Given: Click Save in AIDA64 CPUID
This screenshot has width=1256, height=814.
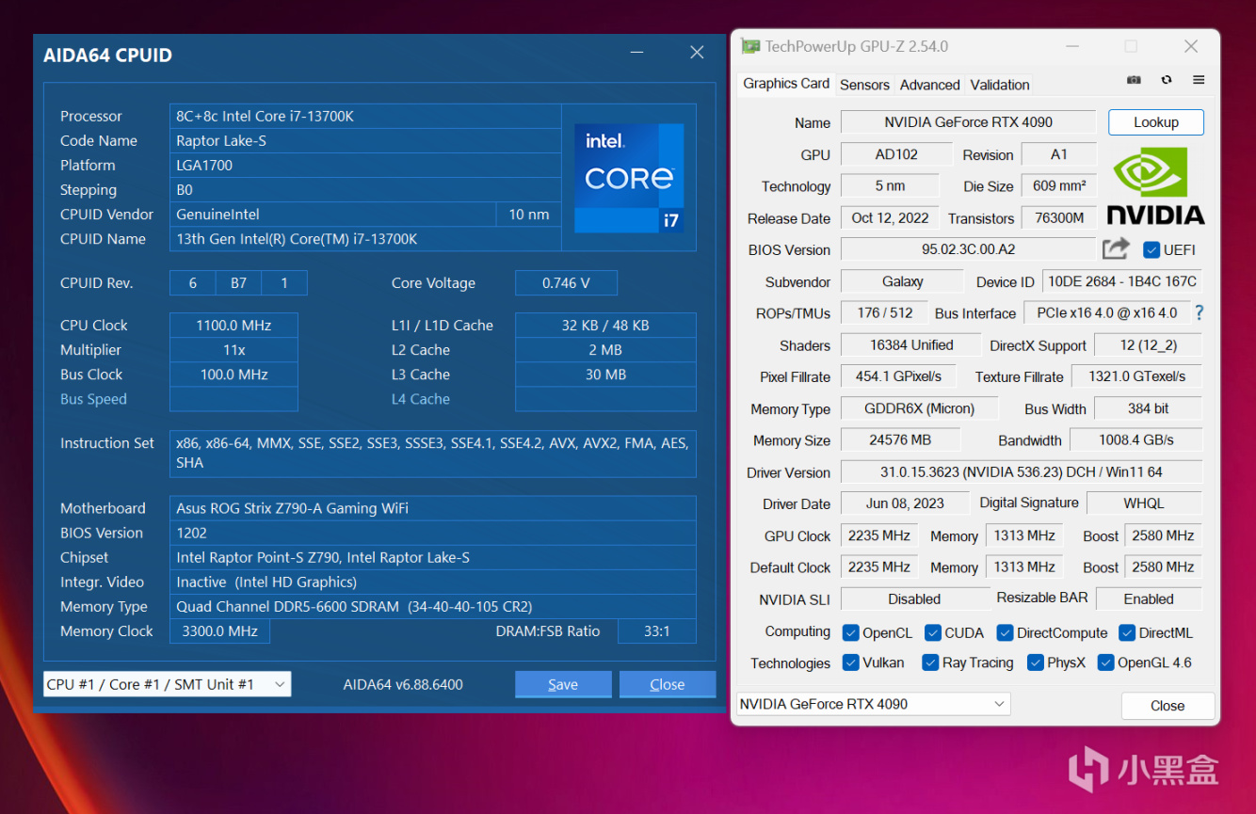Looking at the screenshot, I should point(563,684).
